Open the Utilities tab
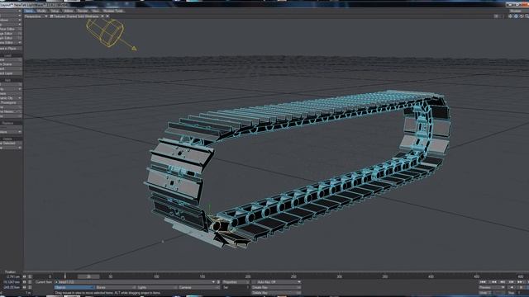Screen dimensions: 529x297 pyautogui.click(x=69, y=11)
